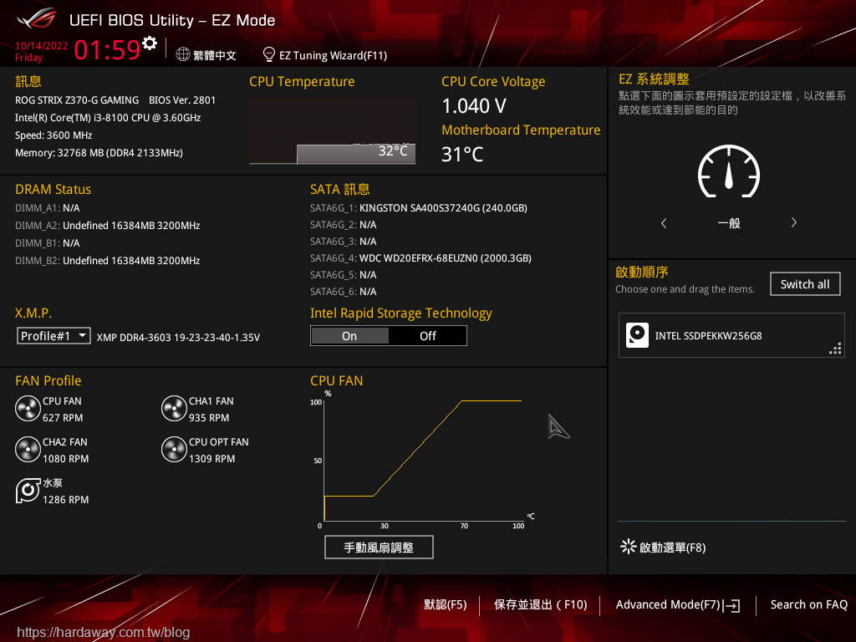Click the 一般 tuning mode label
This screenshot has width=856, height=642.
click(729, 222)
